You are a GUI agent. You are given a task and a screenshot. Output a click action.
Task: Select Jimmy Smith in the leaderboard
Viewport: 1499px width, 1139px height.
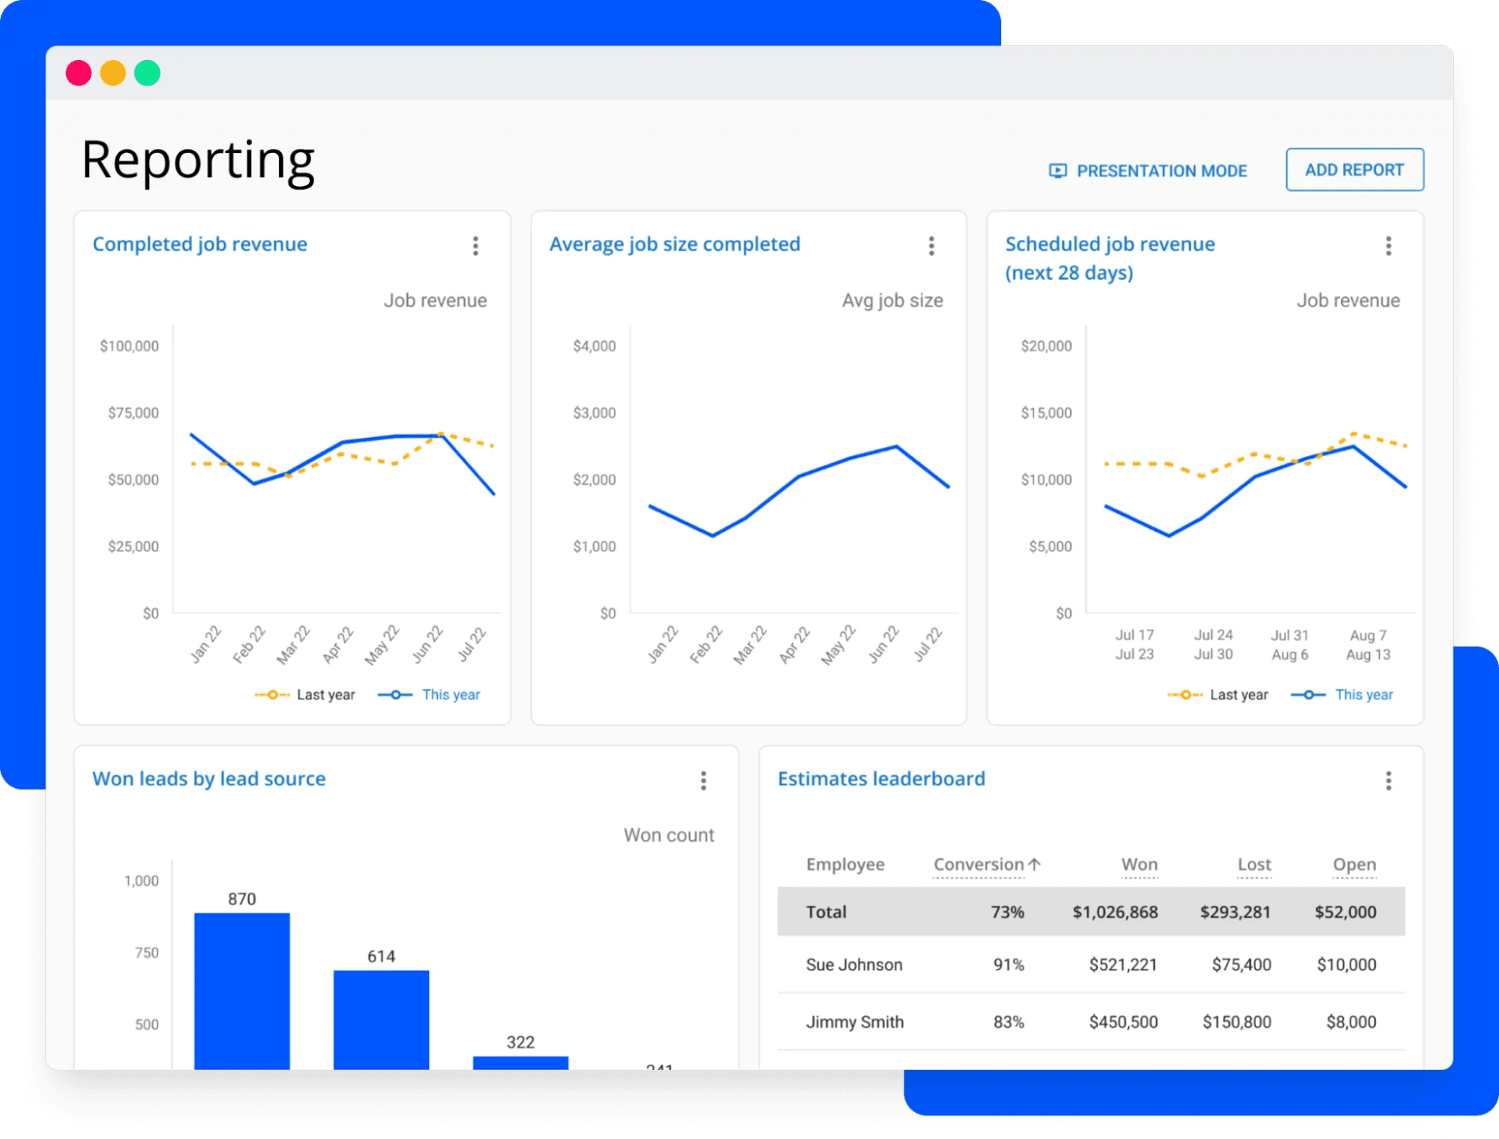click(855, 1022)
